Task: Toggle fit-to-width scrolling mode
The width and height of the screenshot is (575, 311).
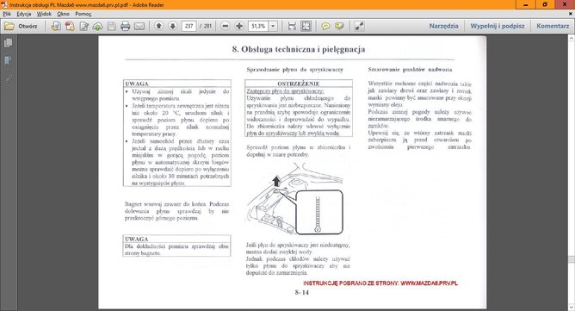Action: point(292,26)
